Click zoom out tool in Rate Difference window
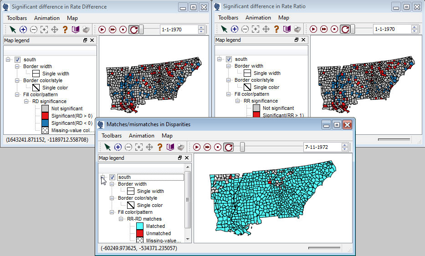Image resolution: width=425 pixels, height=256 pixels. coord(34,30)
